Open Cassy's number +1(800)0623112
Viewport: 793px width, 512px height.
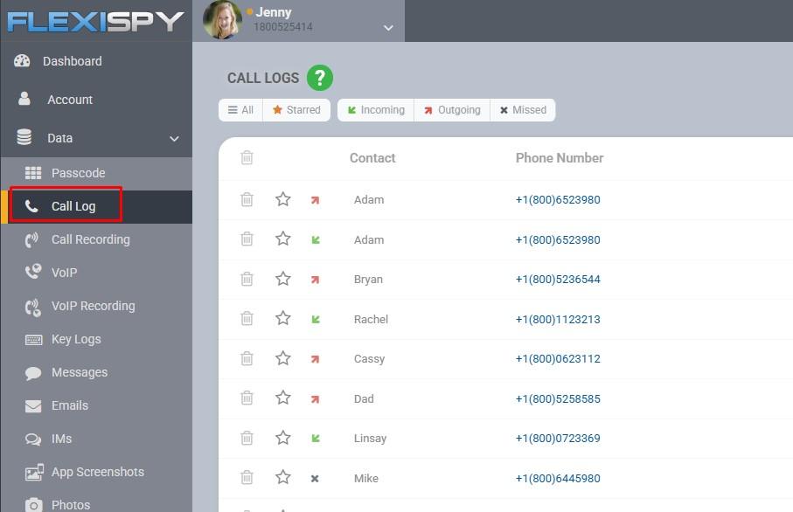tap(558, 359)
